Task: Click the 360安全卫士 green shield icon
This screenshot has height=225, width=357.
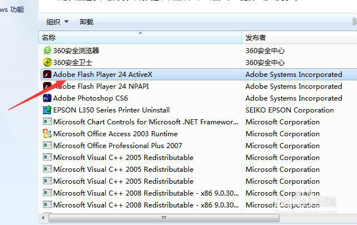Action: 48,62
